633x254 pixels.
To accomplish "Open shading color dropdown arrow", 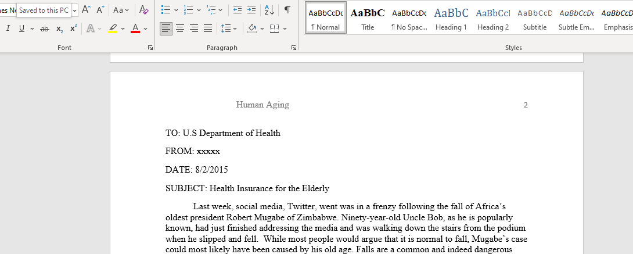I will pos(262,28).
